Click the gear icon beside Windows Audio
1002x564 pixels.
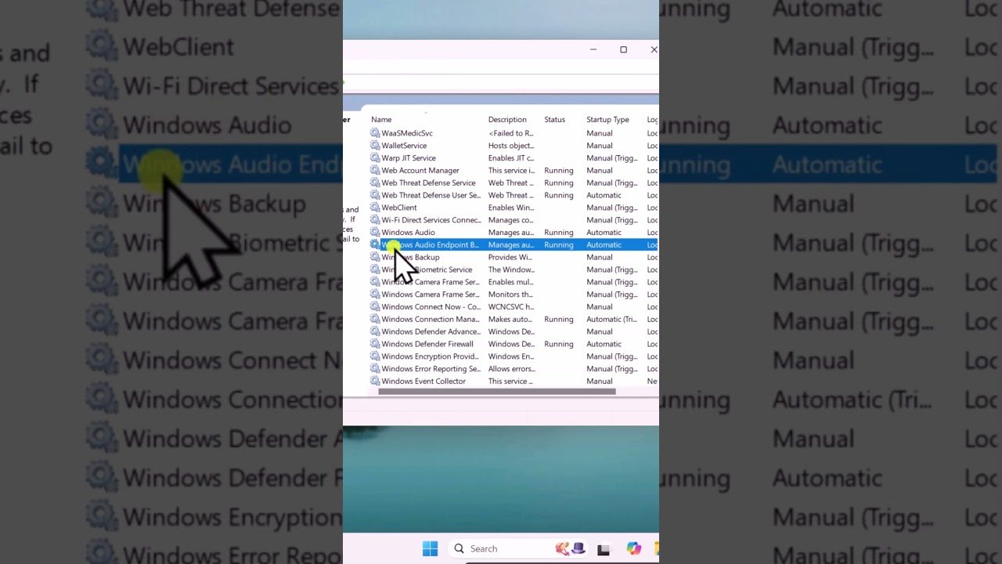[x=375, y=233]
